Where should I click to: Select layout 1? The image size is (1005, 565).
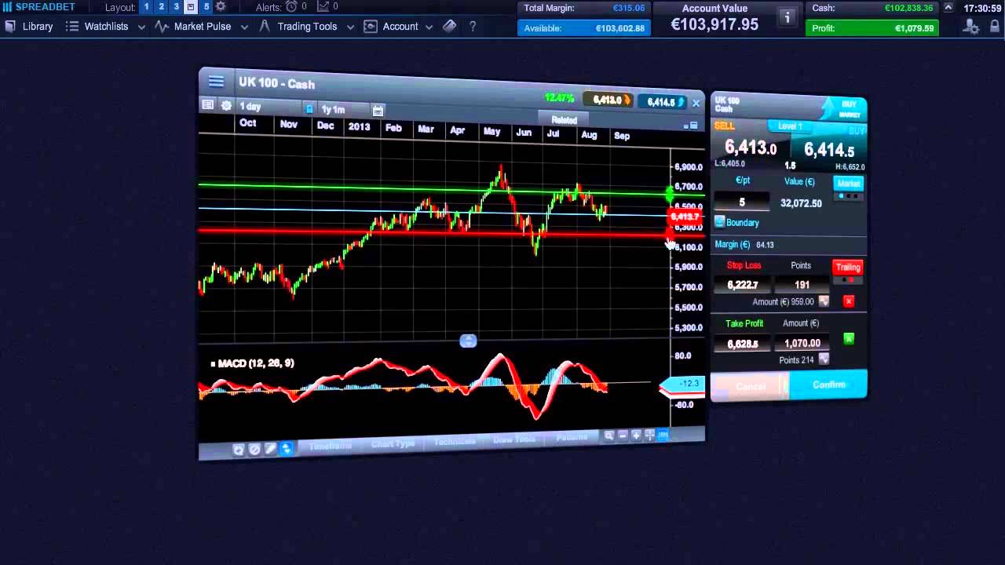click(x=146, y=6)
